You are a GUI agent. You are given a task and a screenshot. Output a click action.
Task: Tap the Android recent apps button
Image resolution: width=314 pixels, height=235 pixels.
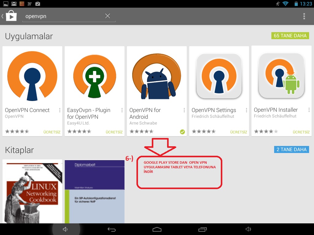coord(202,229)
